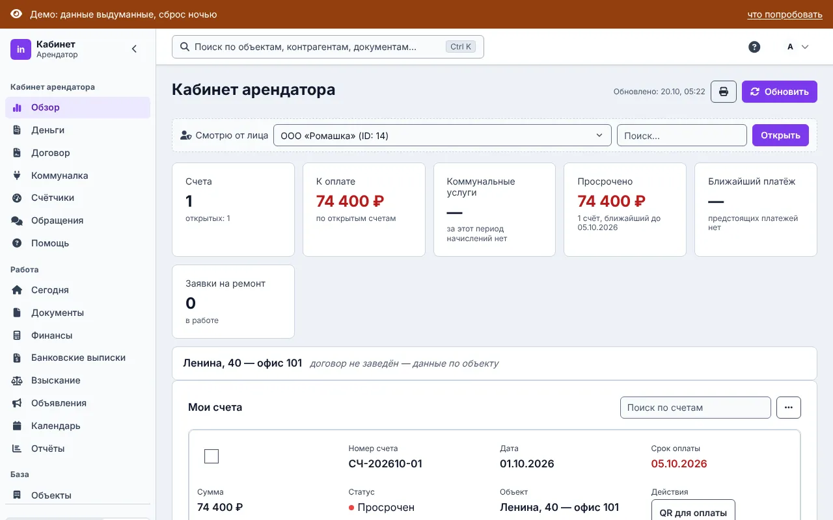Open the three-dots menu in Мои счета

[x=789, y=408]
